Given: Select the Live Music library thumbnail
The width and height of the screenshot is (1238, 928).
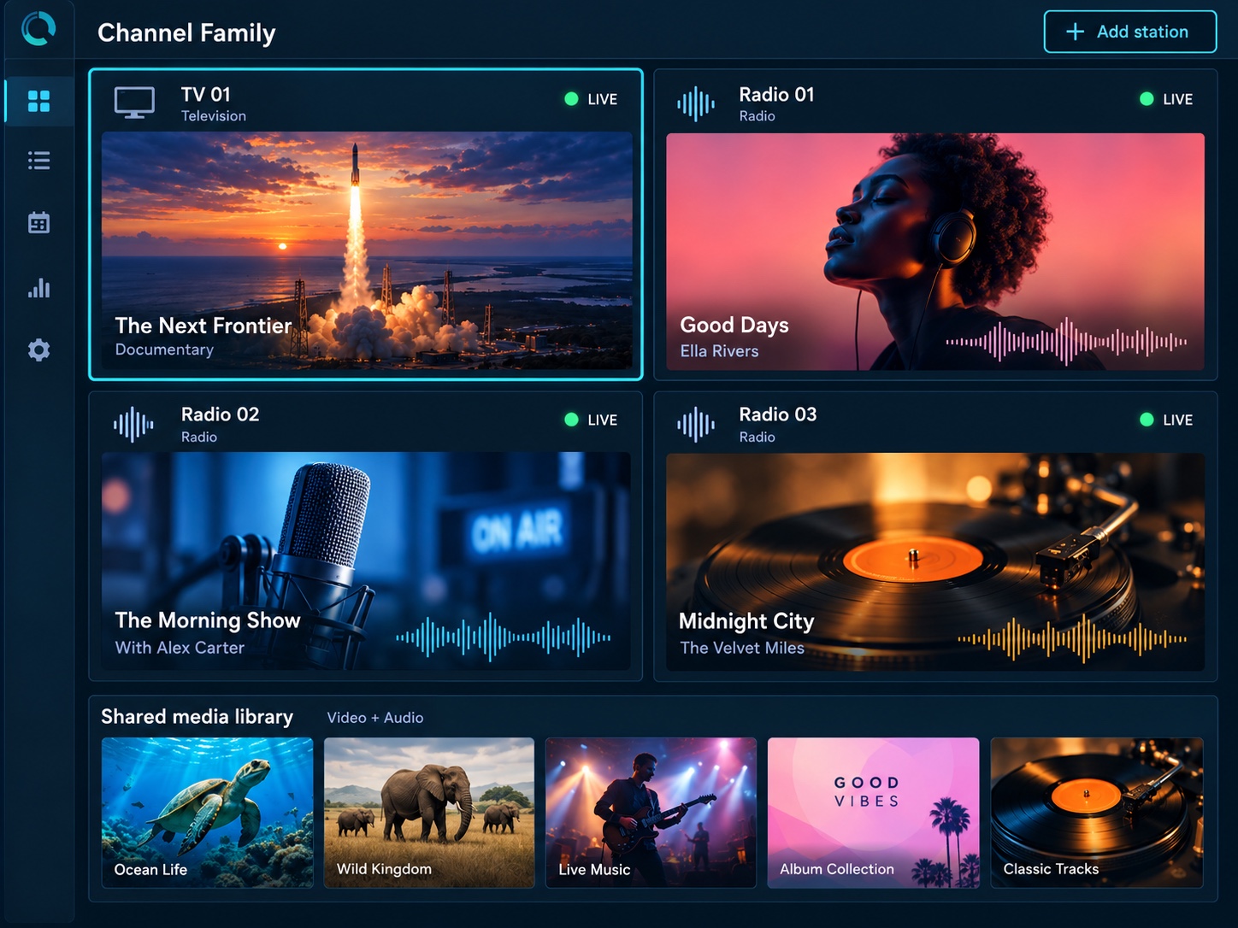Looking at the screenshot, I should pos(651,813).
